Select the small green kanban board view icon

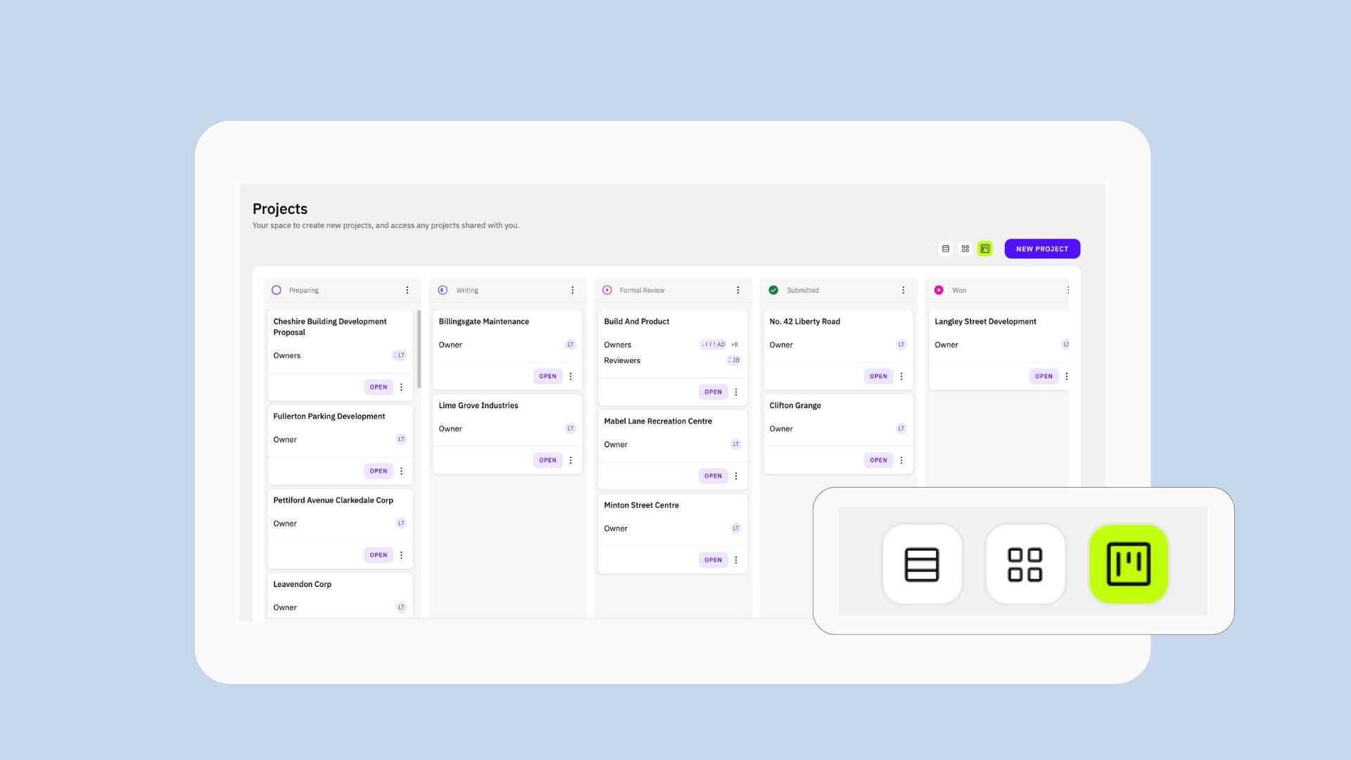click(x=985, y=248)
